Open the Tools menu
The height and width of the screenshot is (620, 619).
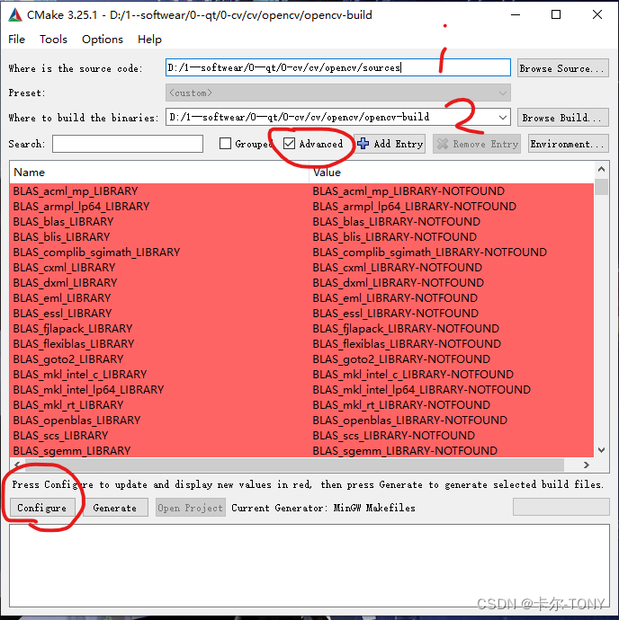(53, 40)
